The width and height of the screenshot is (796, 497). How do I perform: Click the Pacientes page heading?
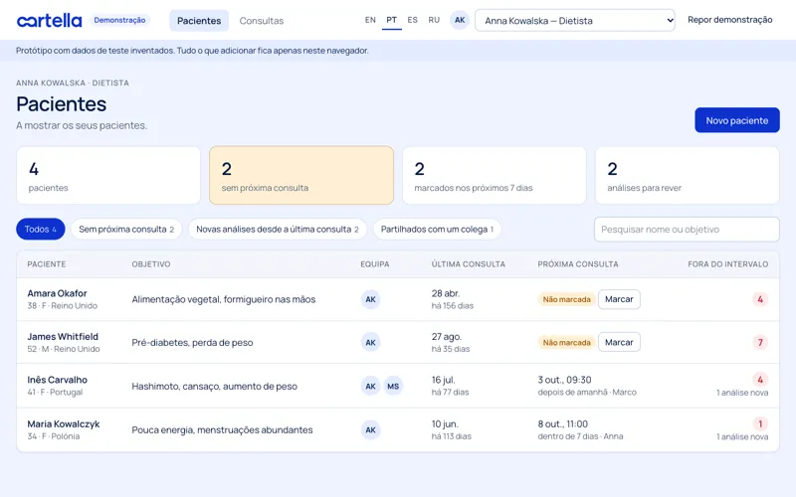(62, 104)
